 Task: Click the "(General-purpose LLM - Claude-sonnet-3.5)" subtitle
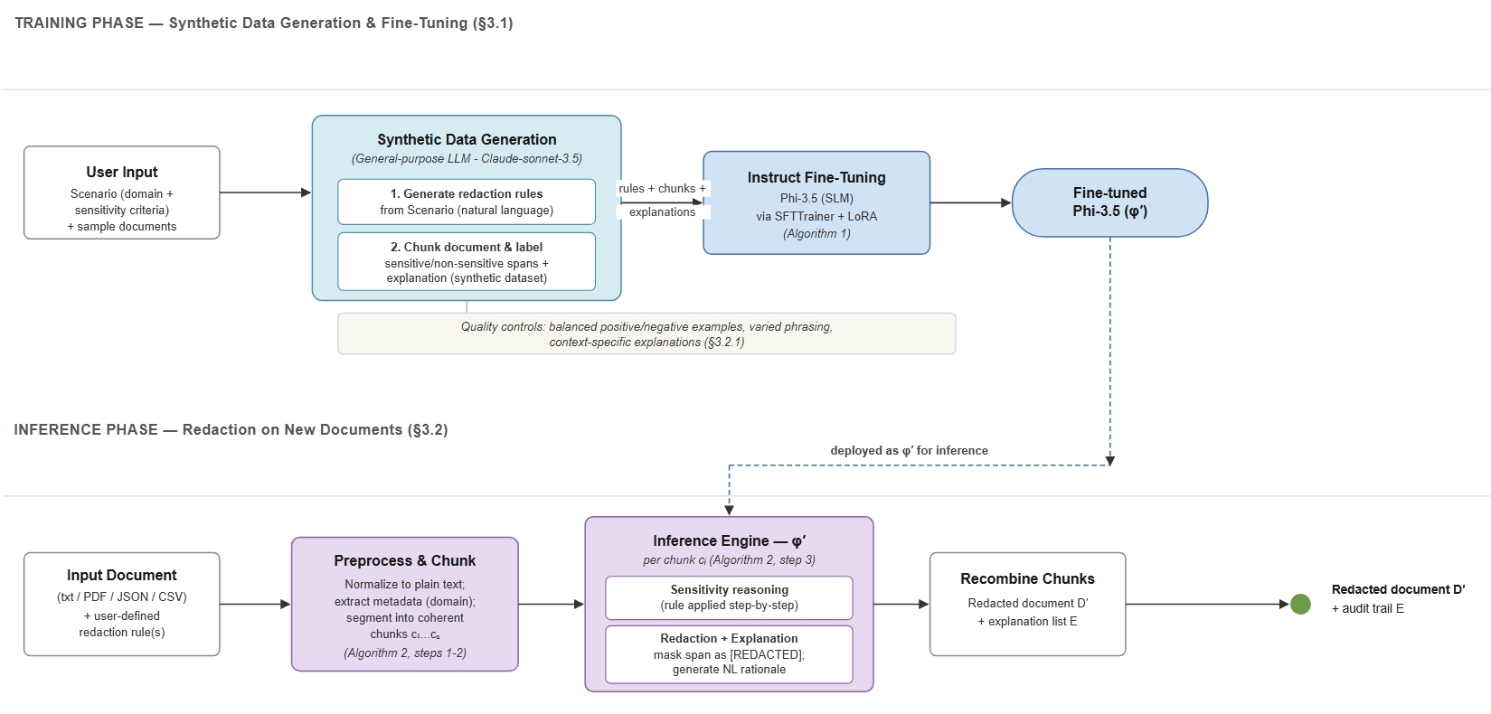tap(467, 158)
